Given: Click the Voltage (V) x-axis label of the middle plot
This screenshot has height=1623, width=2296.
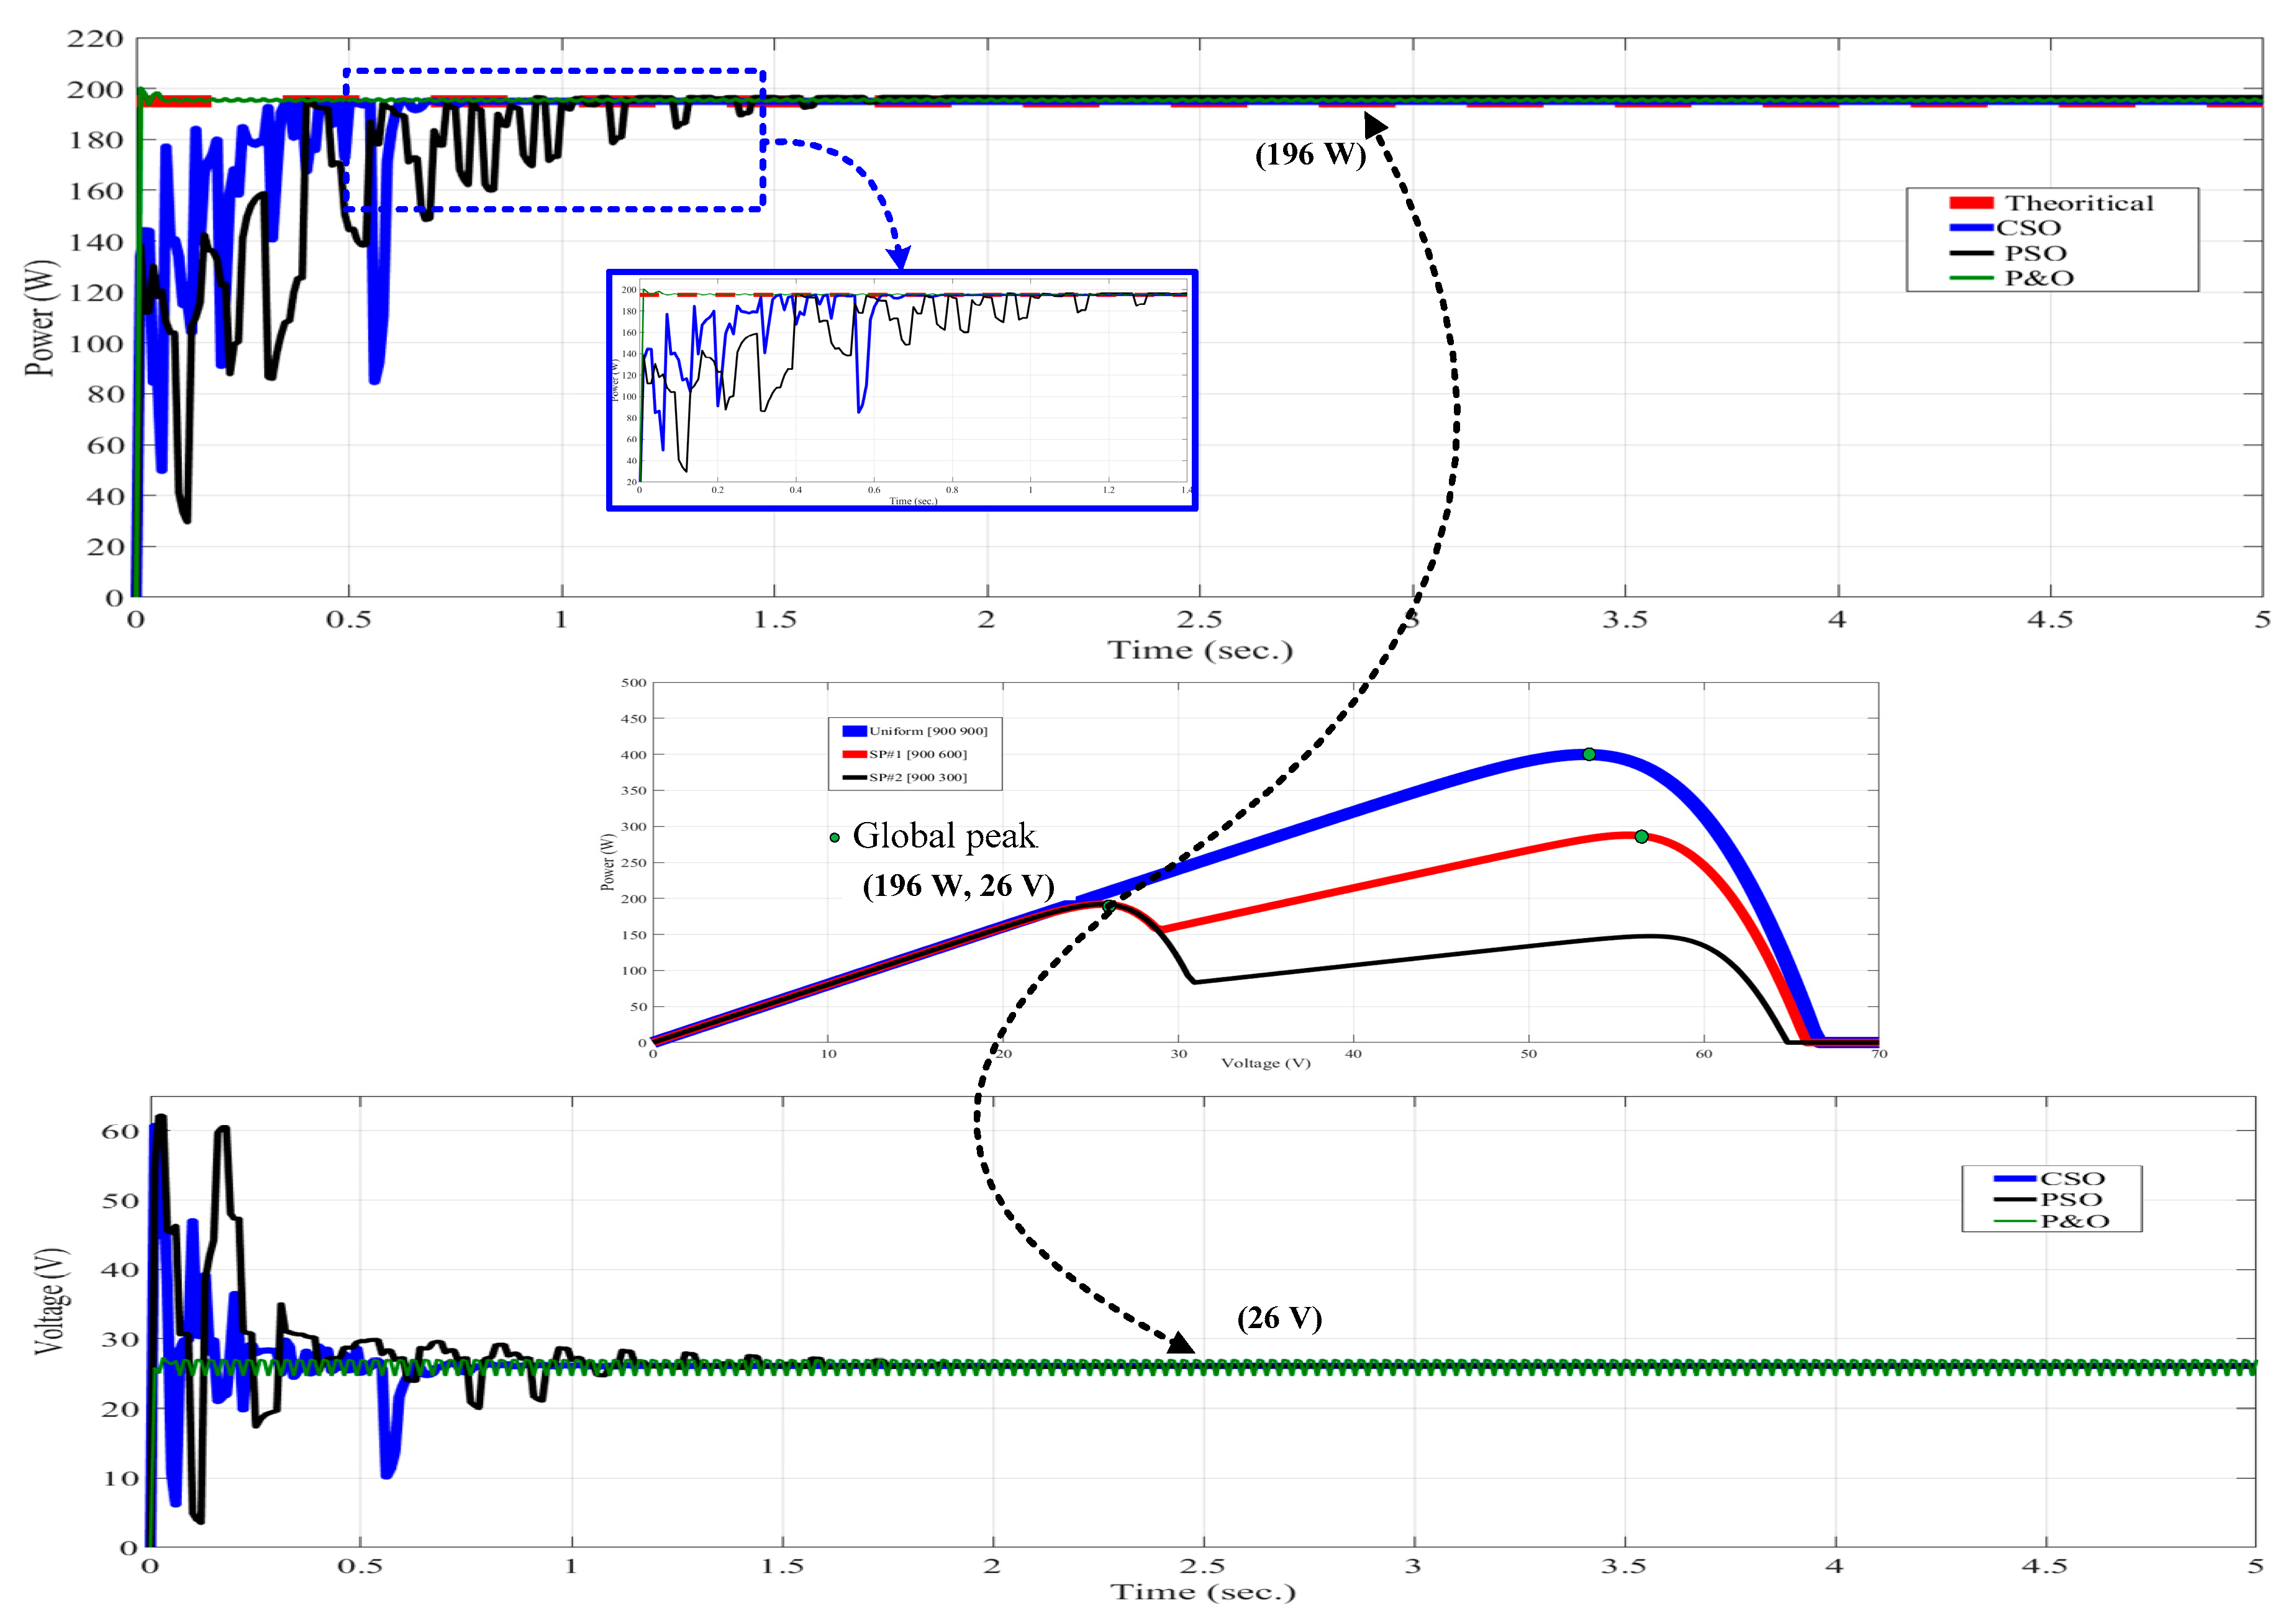Looking at the screenshot, I should (1265, 1063).
